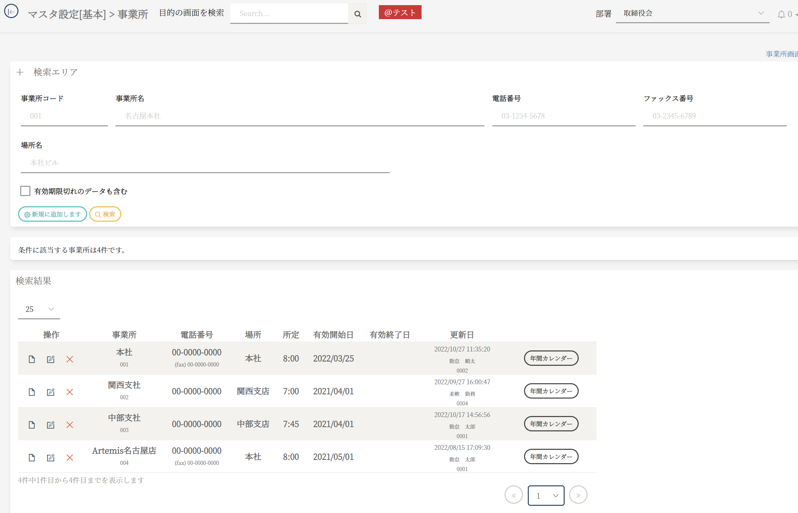Collapse the 検索エリア plus expander
This screenshot has height=513, width=798.
pyautogui.click(x=20, y=72)
